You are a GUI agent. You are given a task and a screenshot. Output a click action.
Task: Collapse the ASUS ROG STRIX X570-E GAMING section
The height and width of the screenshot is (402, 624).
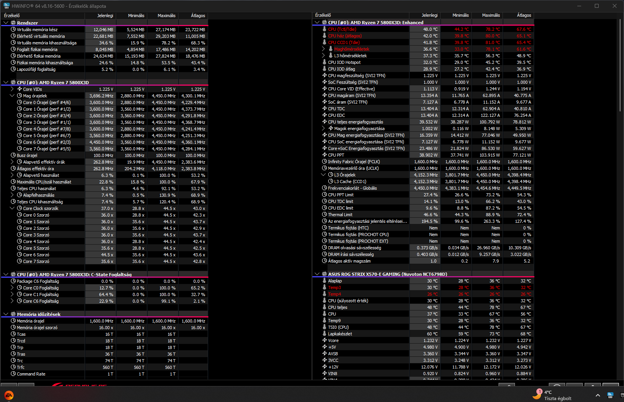[317, 274]
